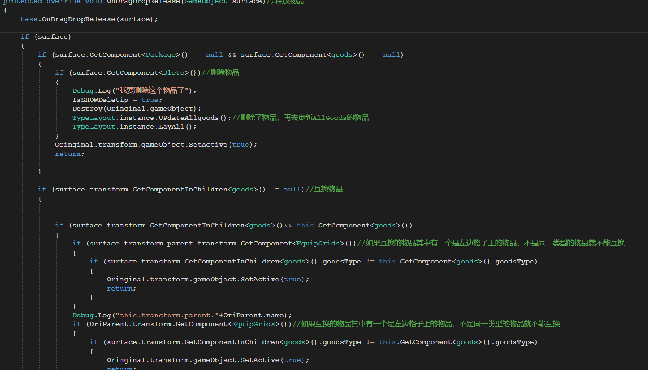Click 'null' right after GetComponent<Package>()
Screen dimensions: 648x370
coord(214,54)
